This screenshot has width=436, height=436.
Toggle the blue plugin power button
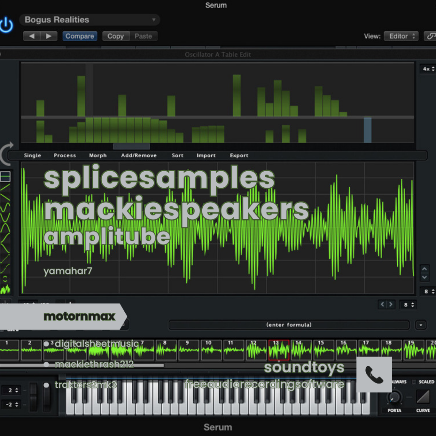[x=6, y=26]
